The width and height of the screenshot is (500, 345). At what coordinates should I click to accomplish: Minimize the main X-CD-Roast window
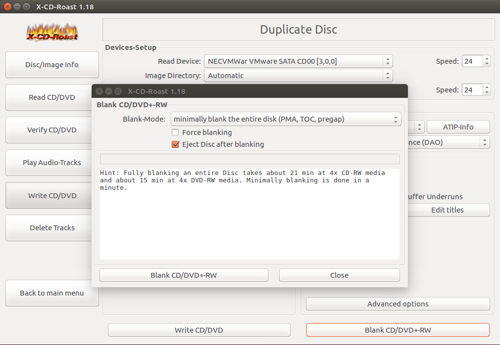[x=17, y=6]
